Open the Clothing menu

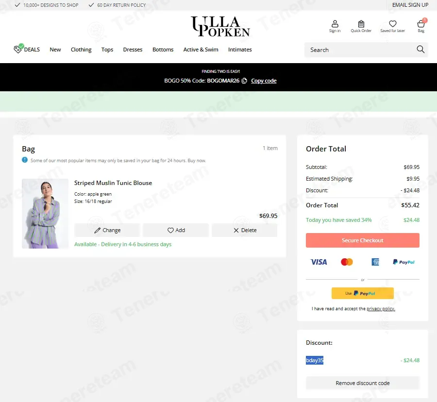(81, 50)
